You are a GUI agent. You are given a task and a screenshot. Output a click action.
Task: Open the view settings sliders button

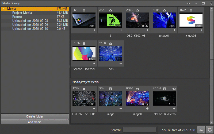(x=201, y=130)
